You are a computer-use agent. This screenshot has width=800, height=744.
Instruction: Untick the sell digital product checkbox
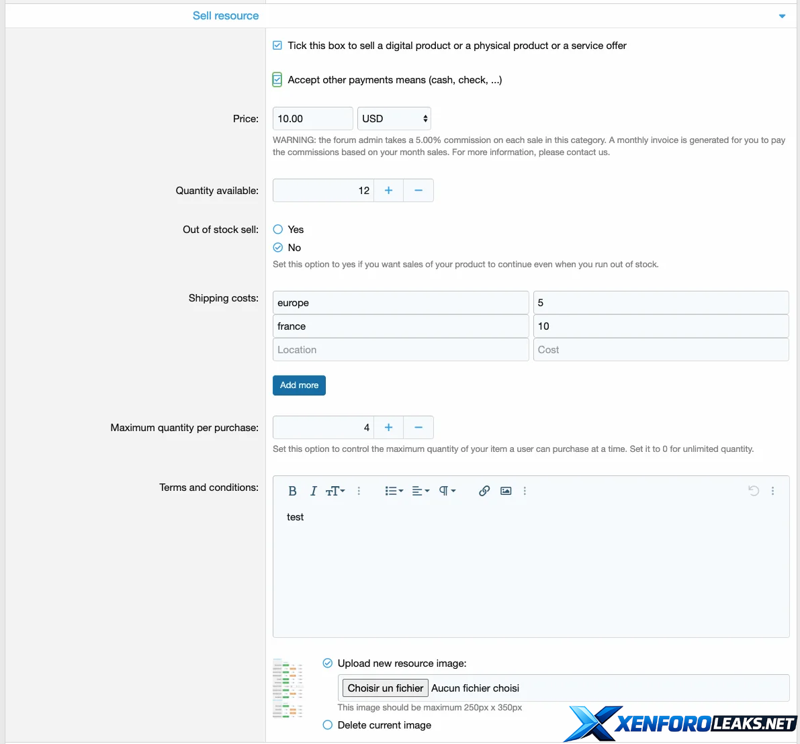click(x=277, y=46)
